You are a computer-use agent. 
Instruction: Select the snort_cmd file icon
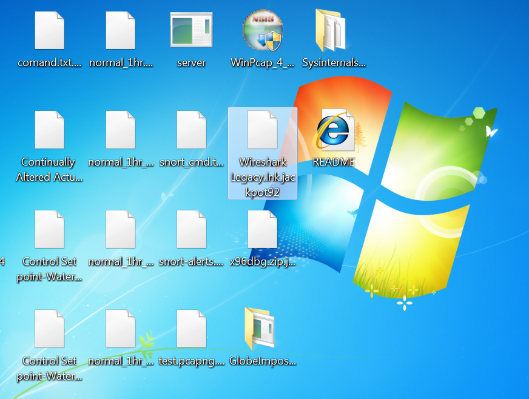click(x=191, y=130)
